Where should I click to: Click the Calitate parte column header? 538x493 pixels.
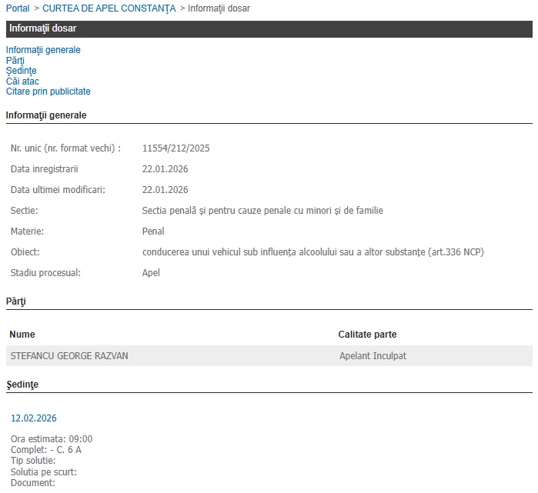pos(367,335)
